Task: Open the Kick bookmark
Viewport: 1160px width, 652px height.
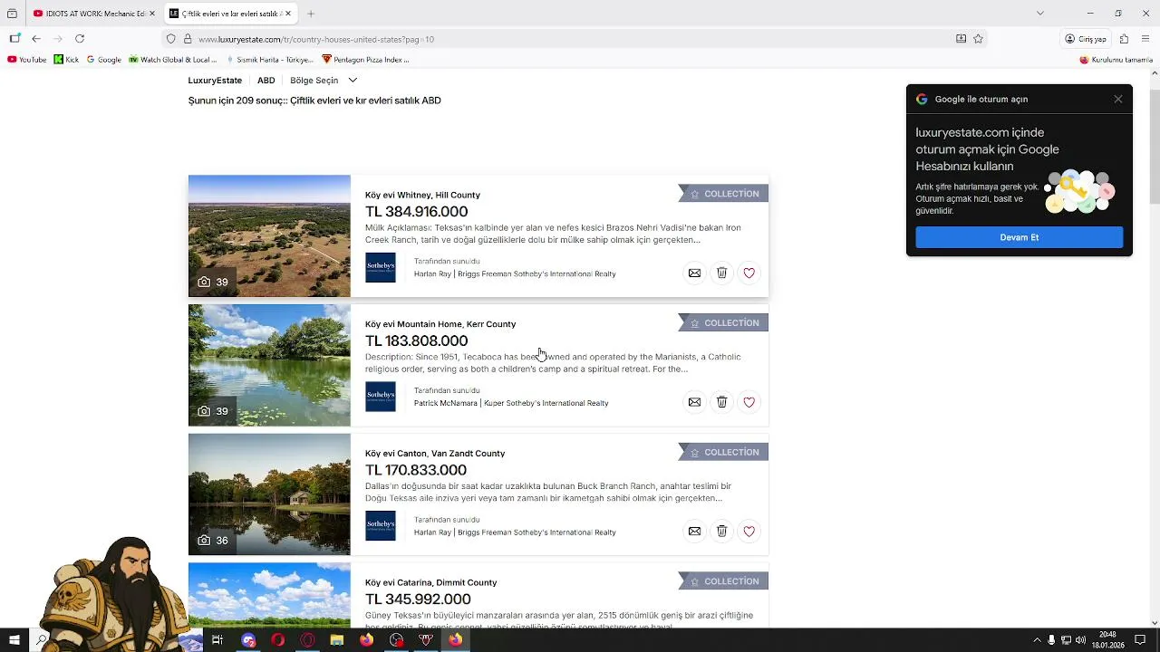Action: (x=66, y=60)
